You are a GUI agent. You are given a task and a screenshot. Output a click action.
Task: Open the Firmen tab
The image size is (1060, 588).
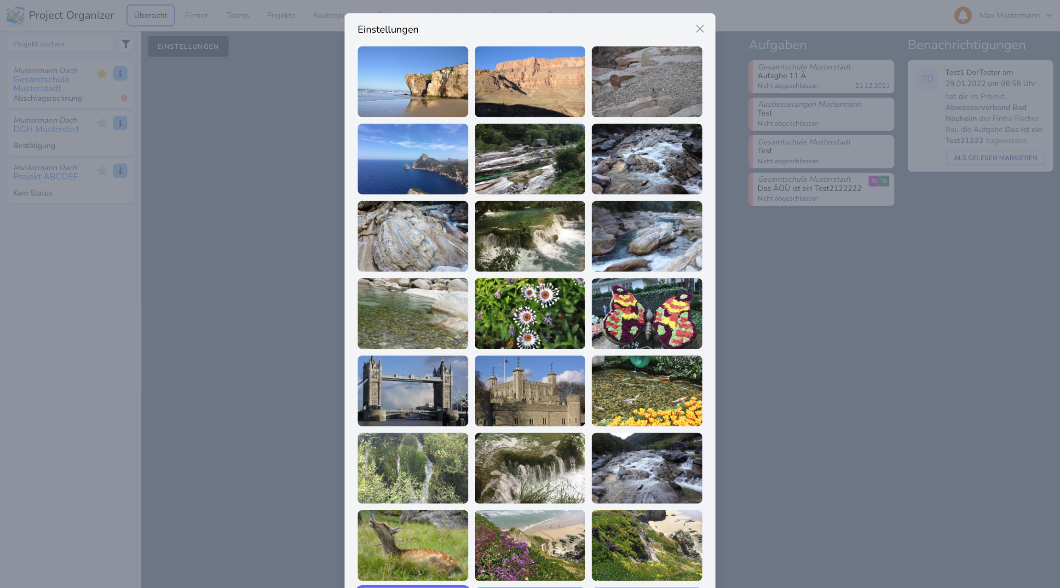point(197,15)
